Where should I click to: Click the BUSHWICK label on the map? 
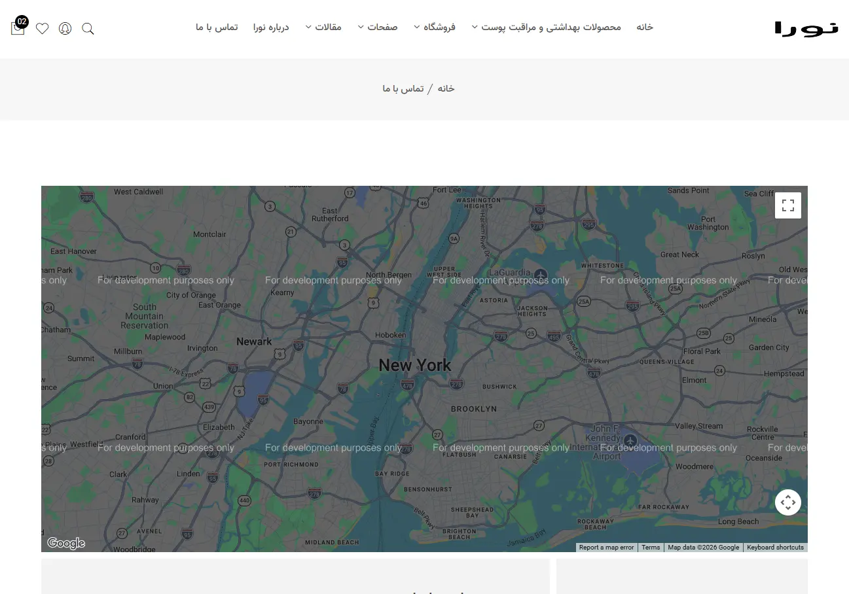(499, 387)
